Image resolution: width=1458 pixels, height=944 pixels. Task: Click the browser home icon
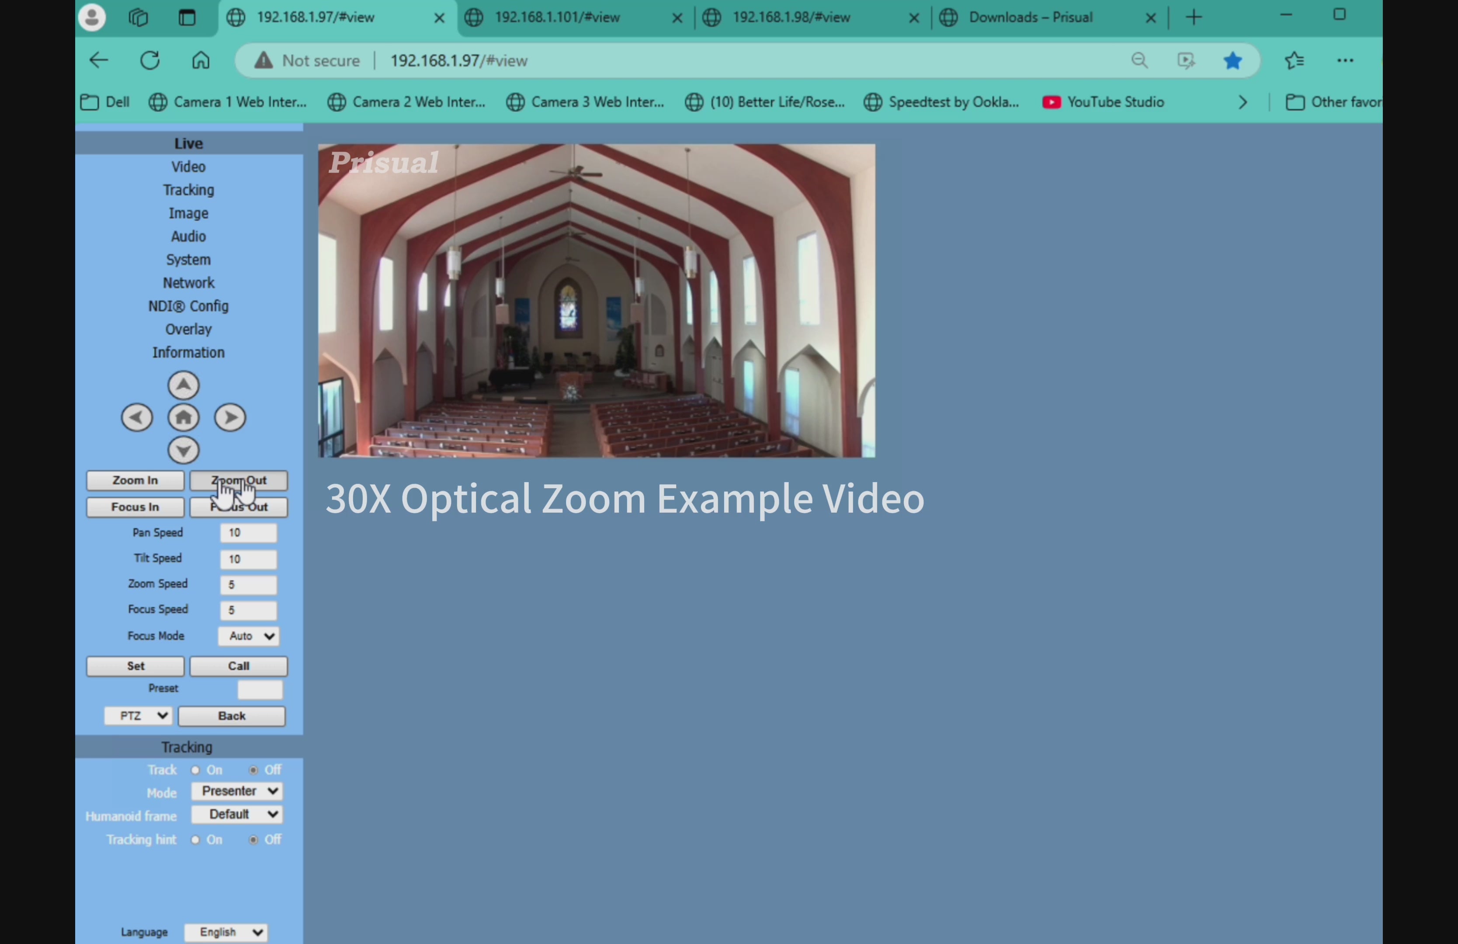(x=201, y=61)
